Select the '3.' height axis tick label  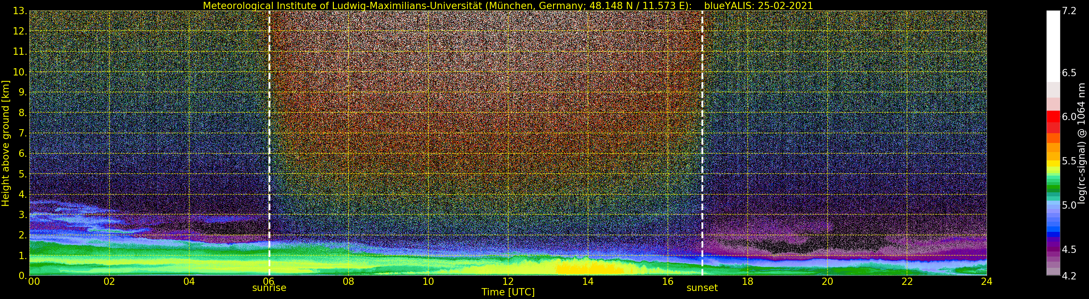pos(23,214)
